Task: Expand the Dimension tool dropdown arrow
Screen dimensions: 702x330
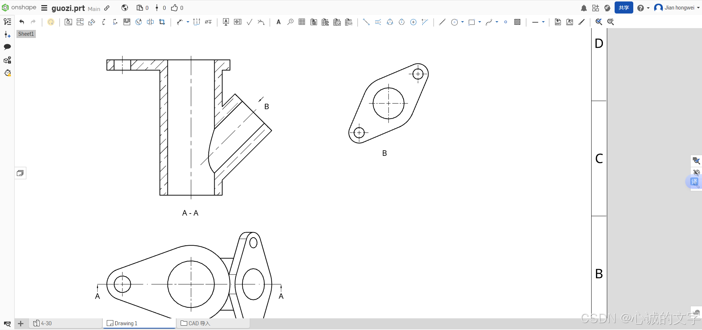Action: pyautogui.click(x=188, y=22)
